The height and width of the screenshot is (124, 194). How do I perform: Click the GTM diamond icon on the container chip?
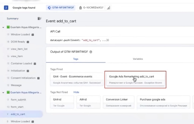(49, 8)
